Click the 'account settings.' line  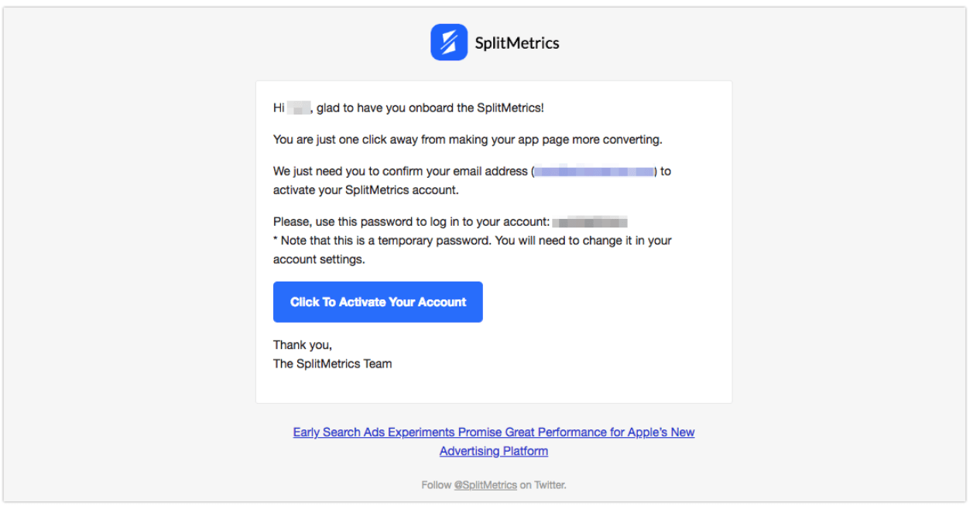tap(319, 259)
